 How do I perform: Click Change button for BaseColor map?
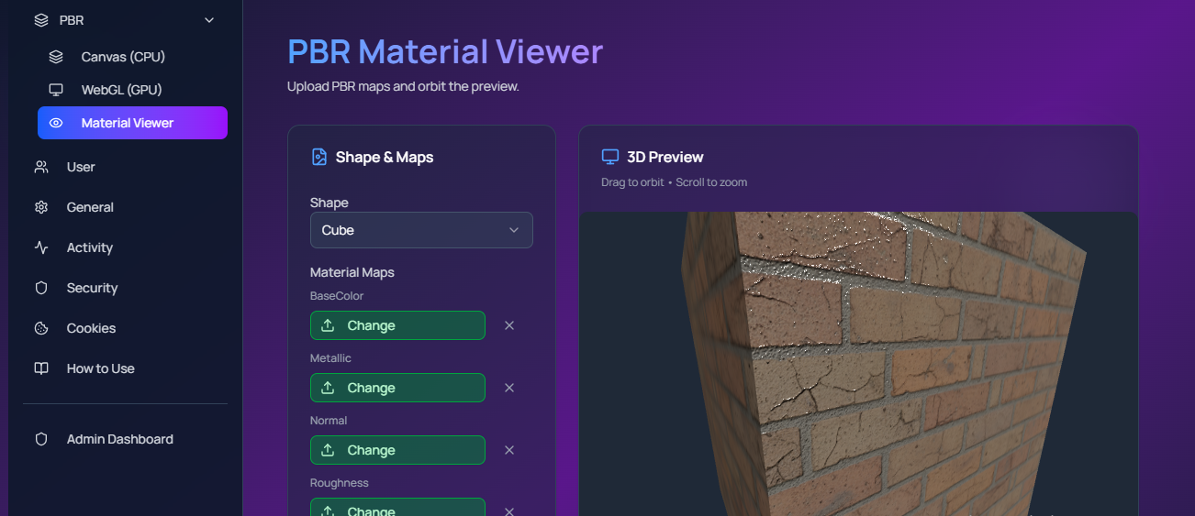(397, 325)
